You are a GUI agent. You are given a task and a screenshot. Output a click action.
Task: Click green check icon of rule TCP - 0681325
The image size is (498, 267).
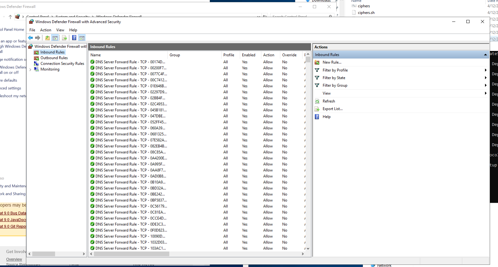pyautogui.click(x=92, y=134)
